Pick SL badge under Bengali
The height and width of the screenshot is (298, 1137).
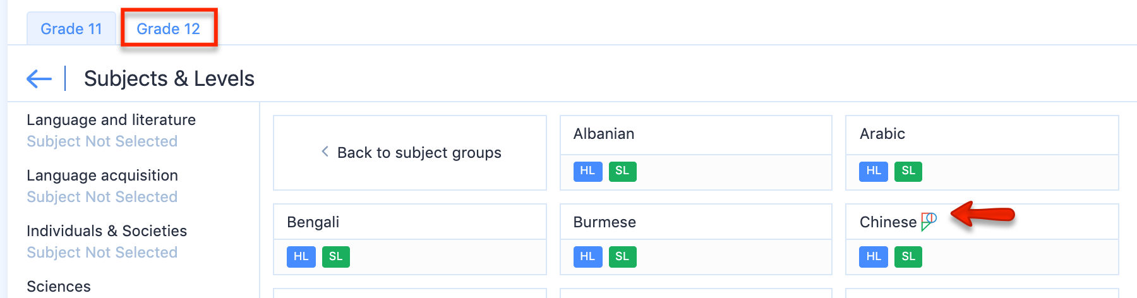click(x=335, y=257)
